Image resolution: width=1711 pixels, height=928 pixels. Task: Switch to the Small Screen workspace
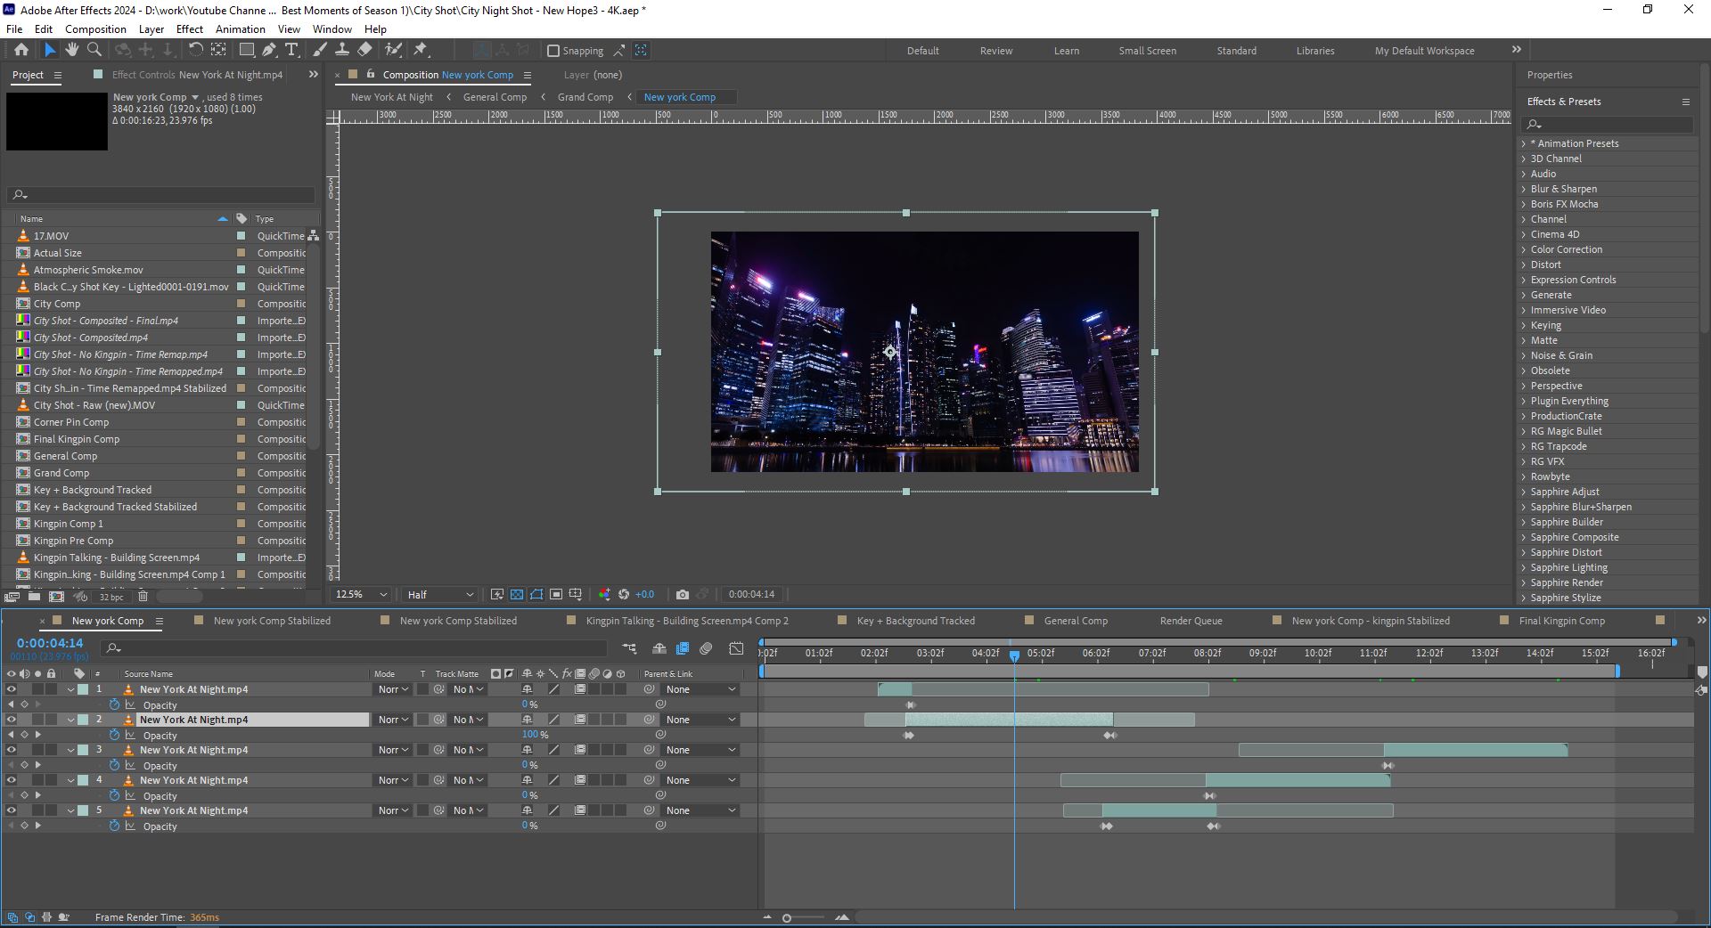coord(1147,51)
